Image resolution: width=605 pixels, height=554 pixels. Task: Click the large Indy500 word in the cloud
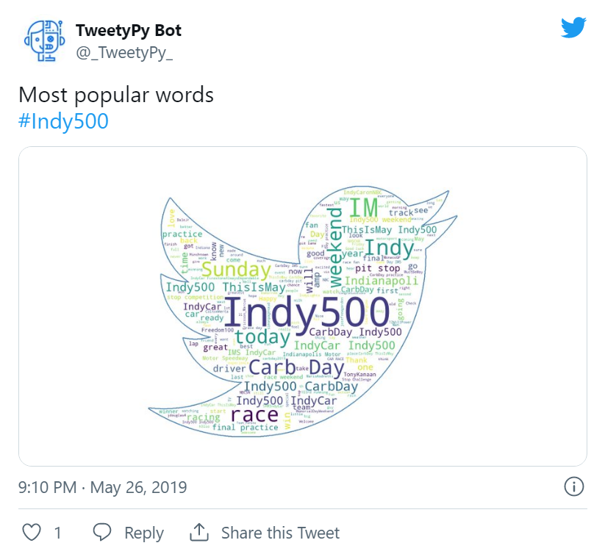305,312
